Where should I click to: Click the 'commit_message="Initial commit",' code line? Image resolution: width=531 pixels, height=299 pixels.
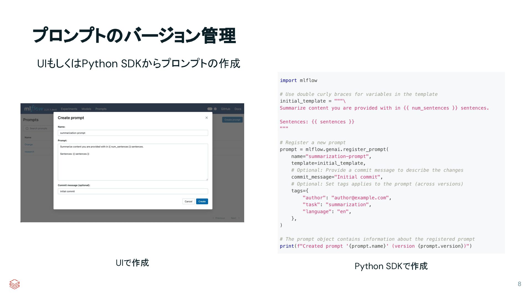337,177
